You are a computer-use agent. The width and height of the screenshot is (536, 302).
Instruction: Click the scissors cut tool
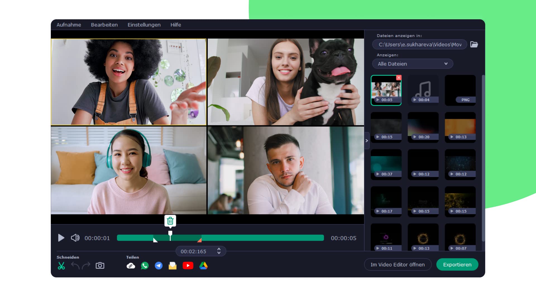click(61, 266)
